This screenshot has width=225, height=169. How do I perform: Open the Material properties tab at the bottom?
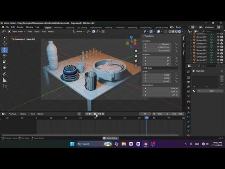pyautogui.click(x=188, y=135)
